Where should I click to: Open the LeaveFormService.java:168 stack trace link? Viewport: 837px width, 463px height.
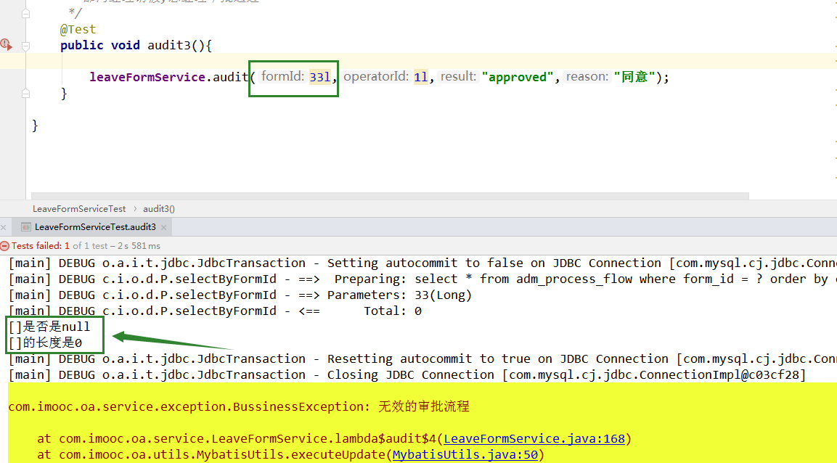pos(534,439)
